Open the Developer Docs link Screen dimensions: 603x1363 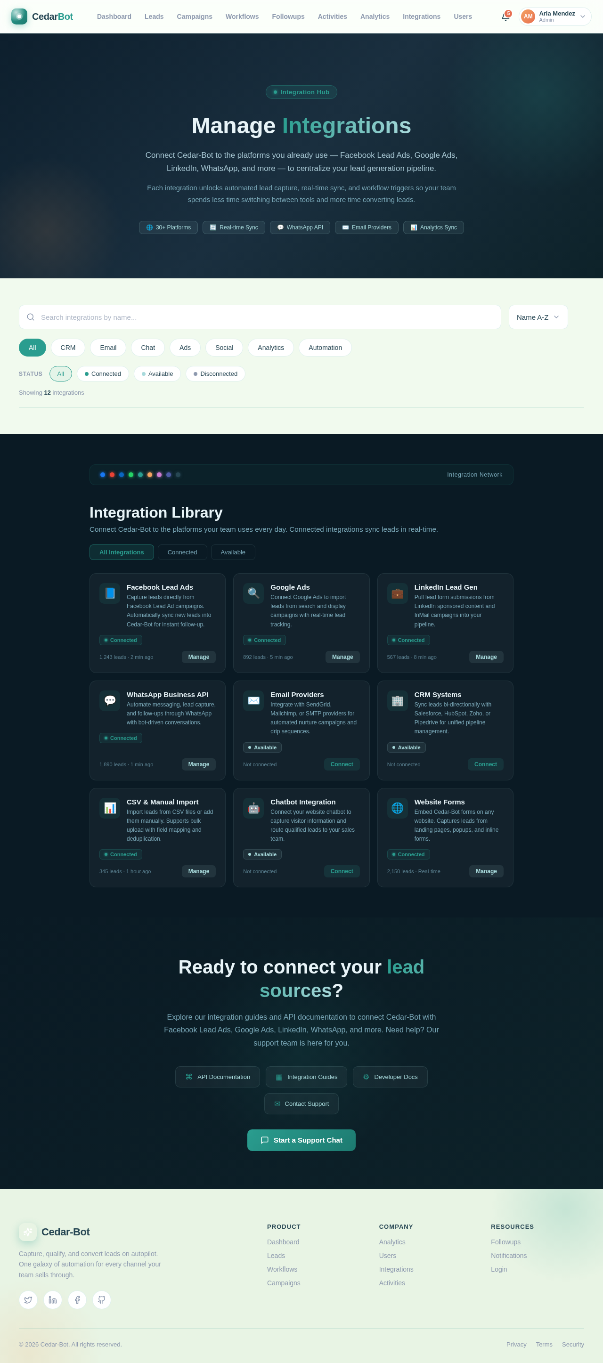click(390, 1077)
